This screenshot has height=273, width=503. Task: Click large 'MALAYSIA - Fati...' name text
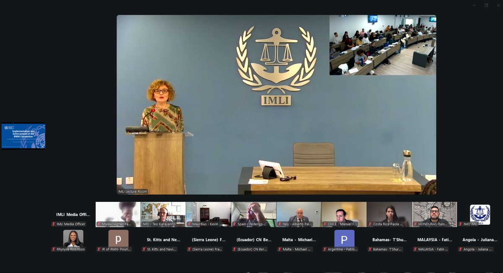click(435, 240)
